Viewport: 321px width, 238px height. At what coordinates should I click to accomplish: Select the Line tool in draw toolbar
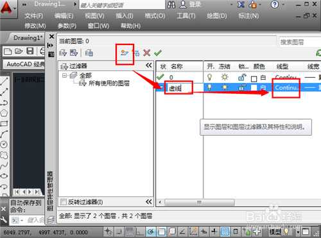coord(4,82)
